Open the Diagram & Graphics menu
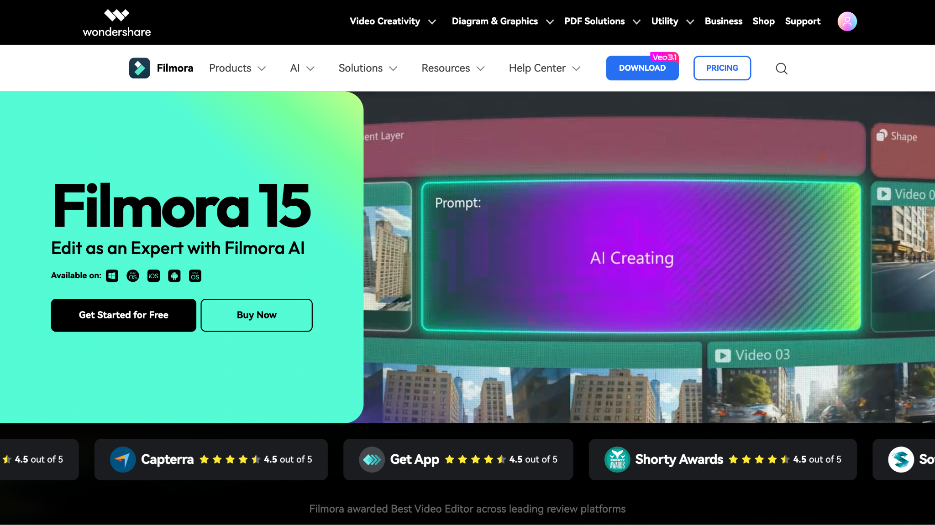Screen dimensions: 935x525 495,21
